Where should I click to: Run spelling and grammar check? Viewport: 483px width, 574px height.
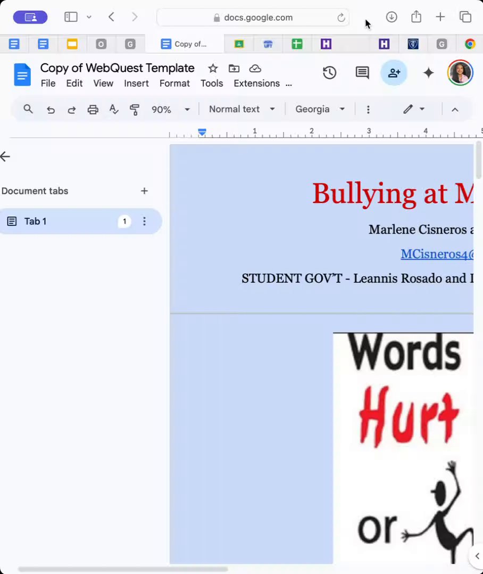[114, 109]
